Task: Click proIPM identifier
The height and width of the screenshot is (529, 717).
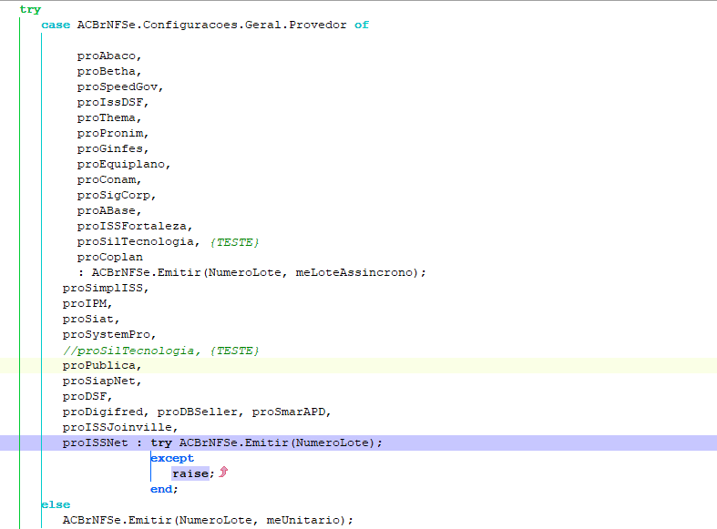Action: coord(85,304)
